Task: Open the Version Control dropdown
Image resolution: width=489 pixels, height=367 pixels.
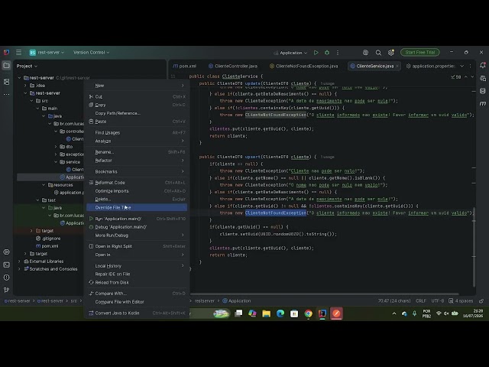Action: tap(92, 53)
